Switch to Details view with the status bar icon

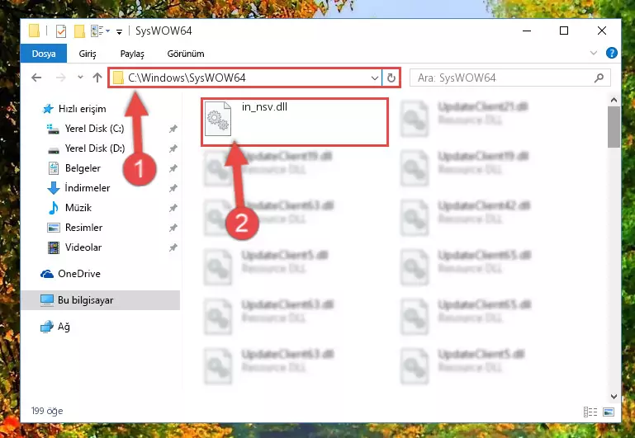(x=590, y=412)
